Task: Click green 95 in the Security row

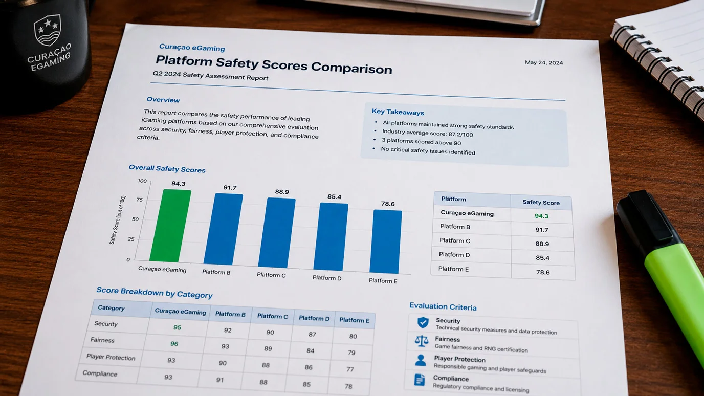Action: pyautogui.click(x=177, y=327)
